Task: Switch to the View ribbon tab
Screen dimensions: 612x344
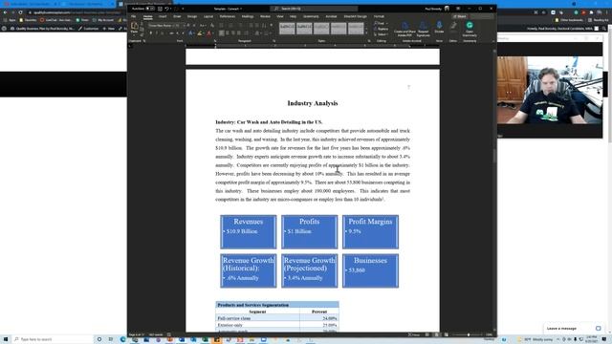Action: coord(280,16)
